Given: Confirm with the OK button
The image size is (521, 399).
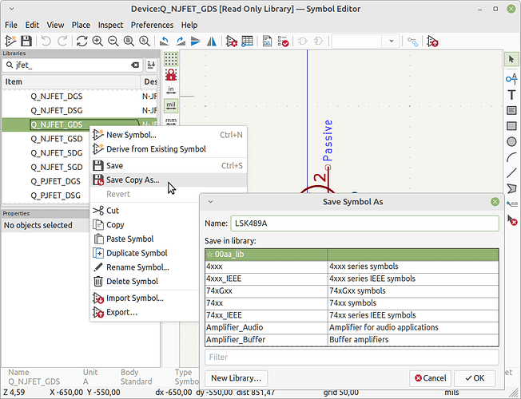Looking at the screenshot, I should pos(475,378).
